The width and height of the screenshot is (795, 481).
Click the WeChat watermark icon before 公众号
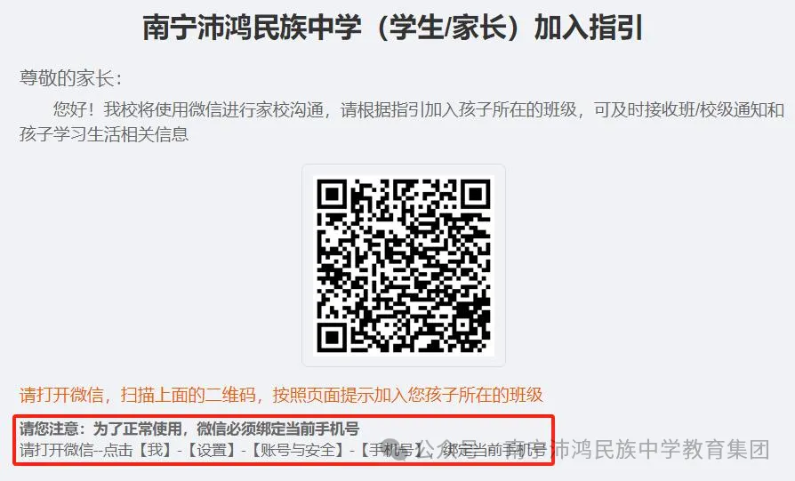[x=399, y=450]
